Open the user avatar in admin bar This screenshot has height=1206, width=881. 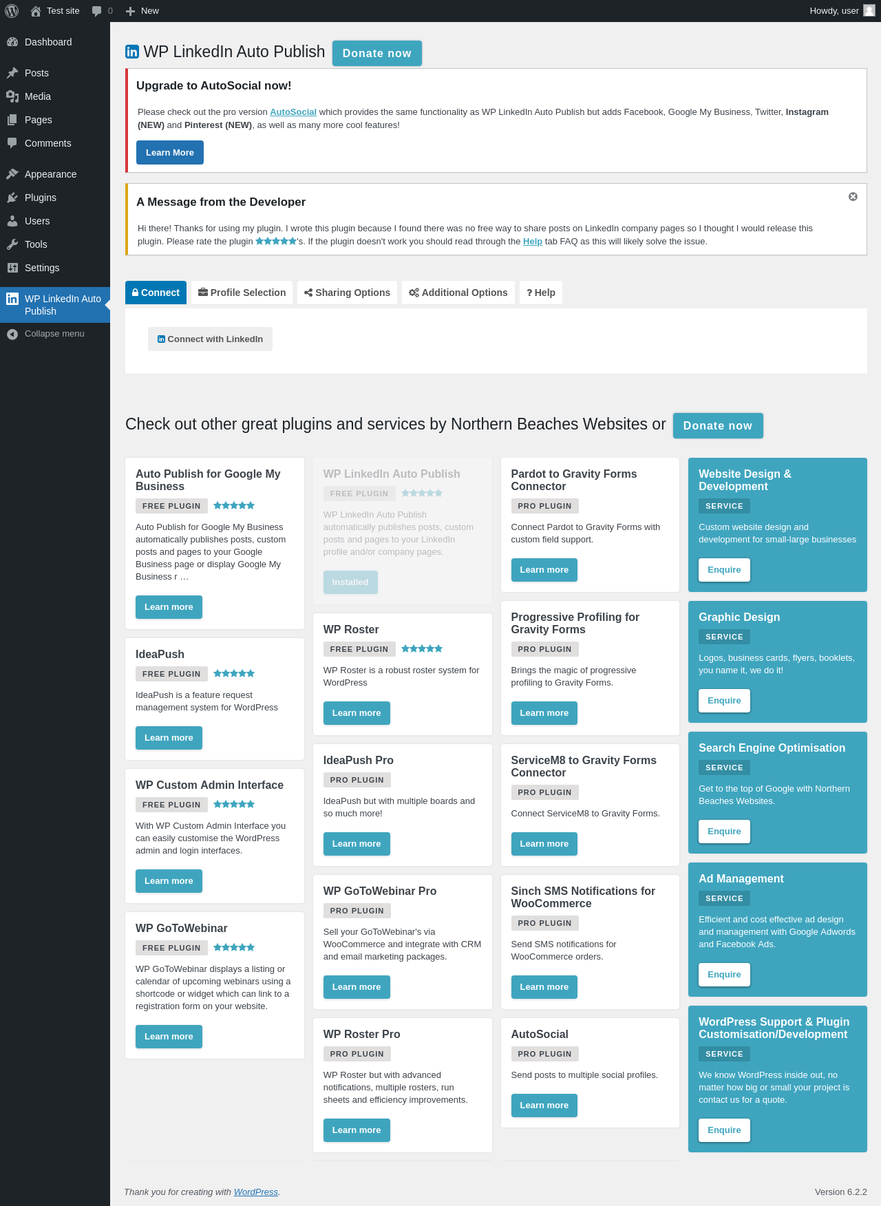coord(869,11)
